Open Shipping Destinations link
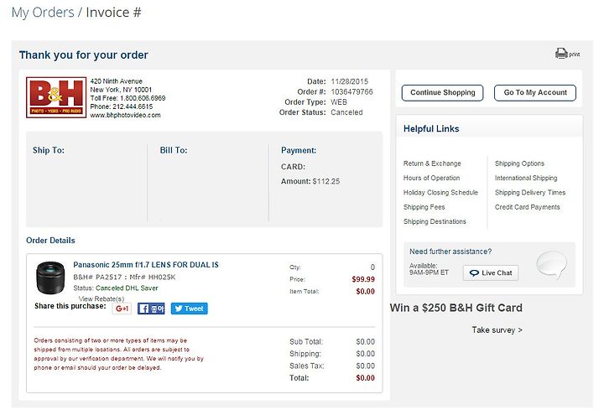The width and height of the screenshot is (604, 415). point(435,221)
